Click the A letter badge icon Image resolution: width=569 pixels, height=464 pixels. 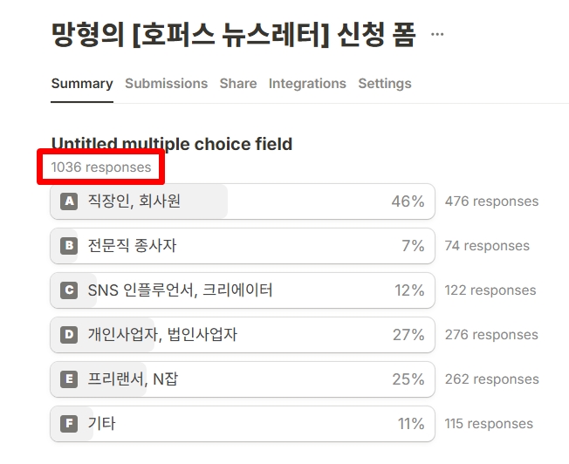(x=69, y=201)
